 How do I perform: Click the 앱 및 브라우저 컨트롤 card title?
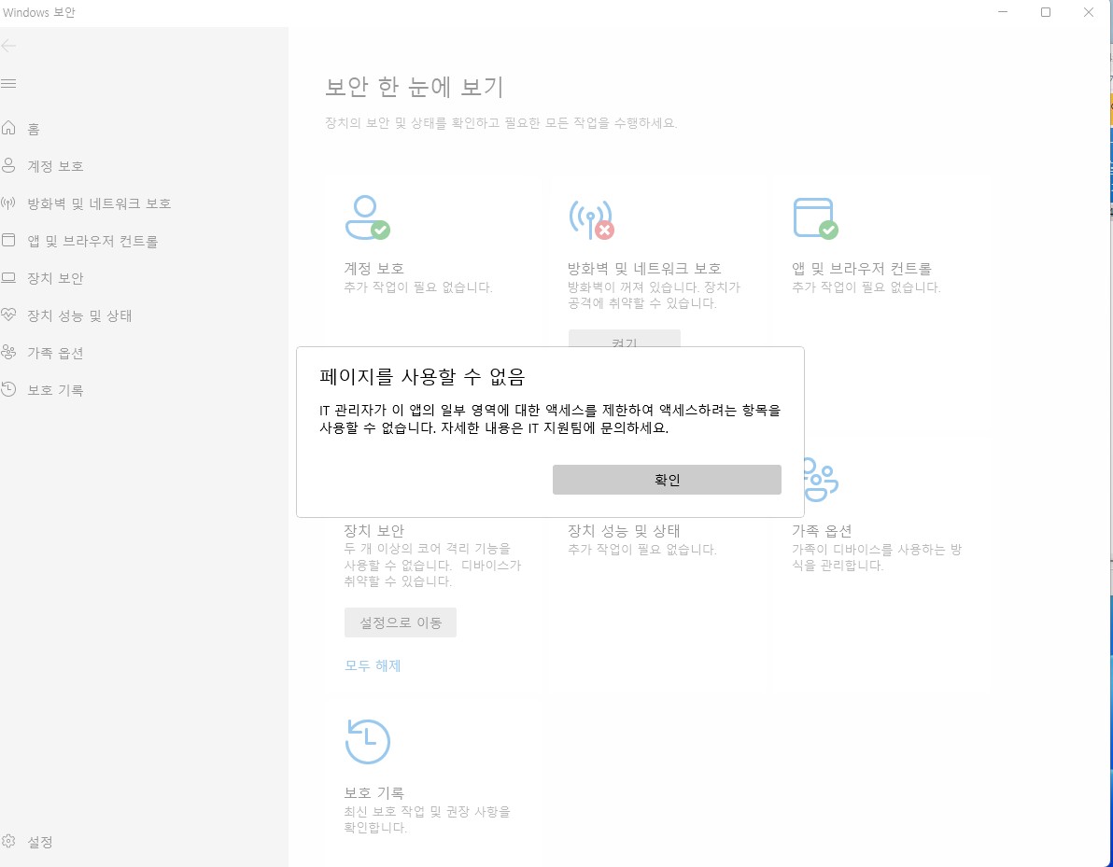[862, 268]
